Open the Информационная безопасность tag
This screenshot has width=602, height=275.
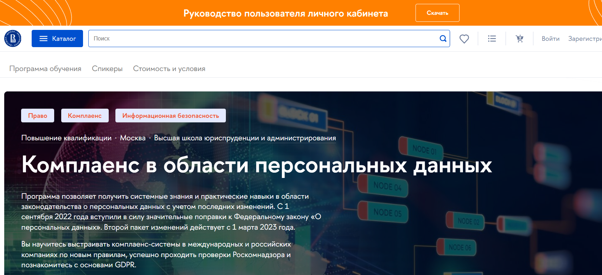[x=170, y=116]
